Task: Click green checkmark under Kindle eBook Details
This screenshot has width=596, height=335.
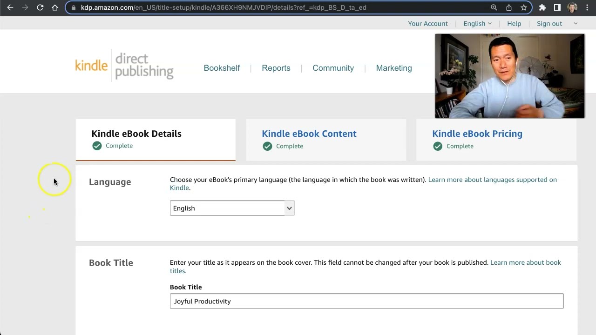Action: coord(97,146)
